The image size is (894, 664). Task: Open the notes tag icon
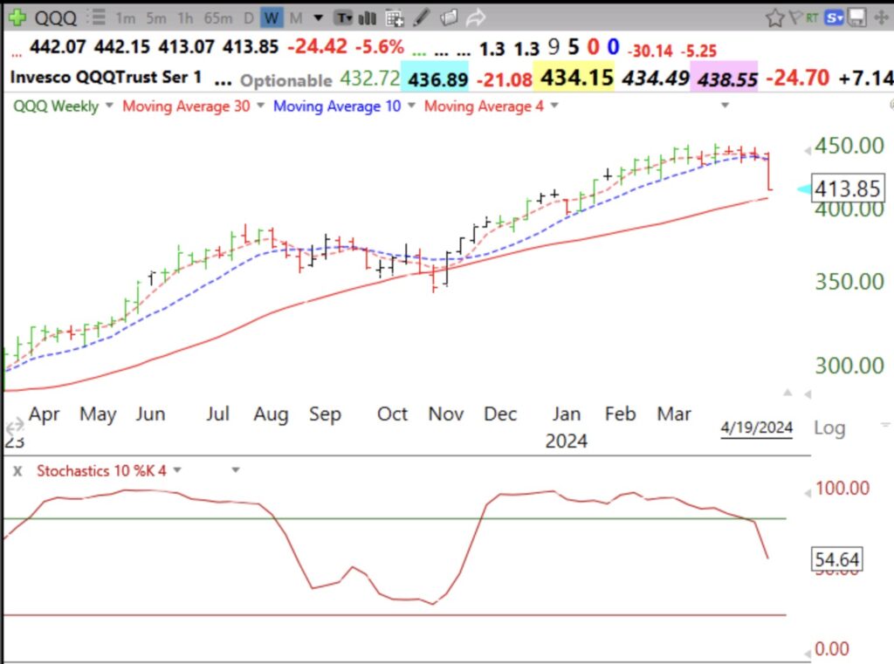pos(449,17)
